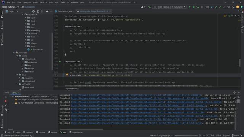Toggle the Gradle tool window on right edge
The height and width of the screenshot is (137, 244).
click(x=242, y=30)
